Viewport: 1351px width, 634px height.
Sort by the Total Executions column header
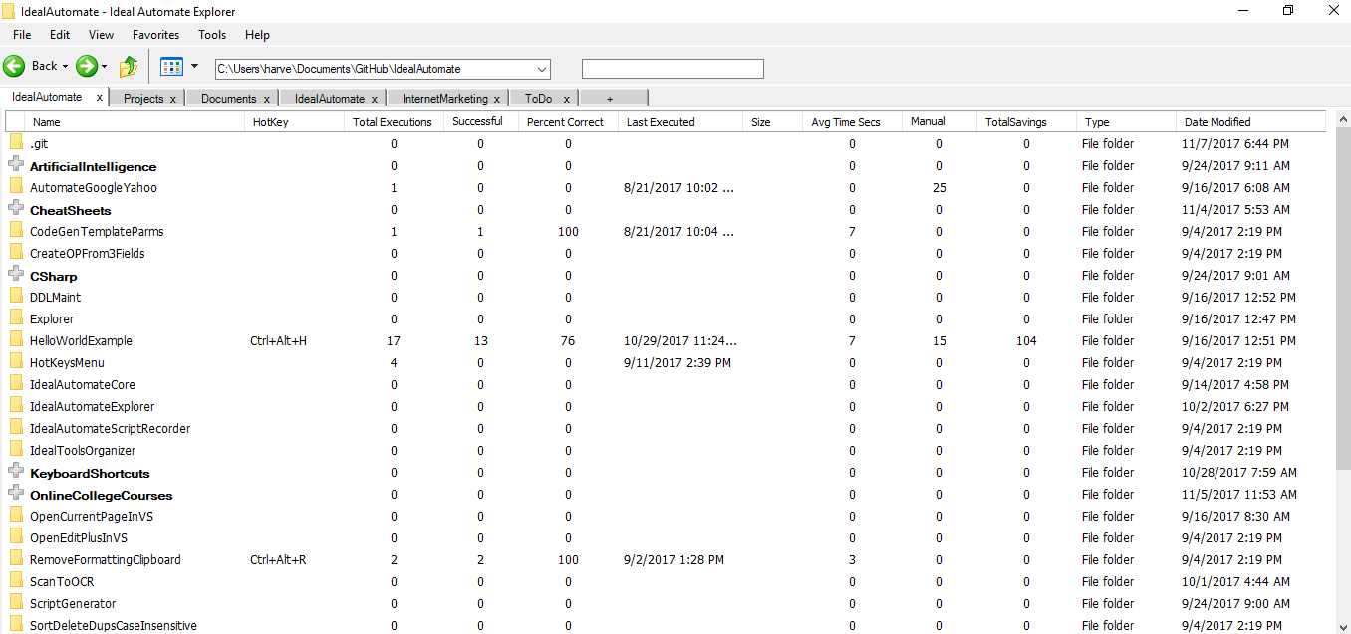pos(395,122)
